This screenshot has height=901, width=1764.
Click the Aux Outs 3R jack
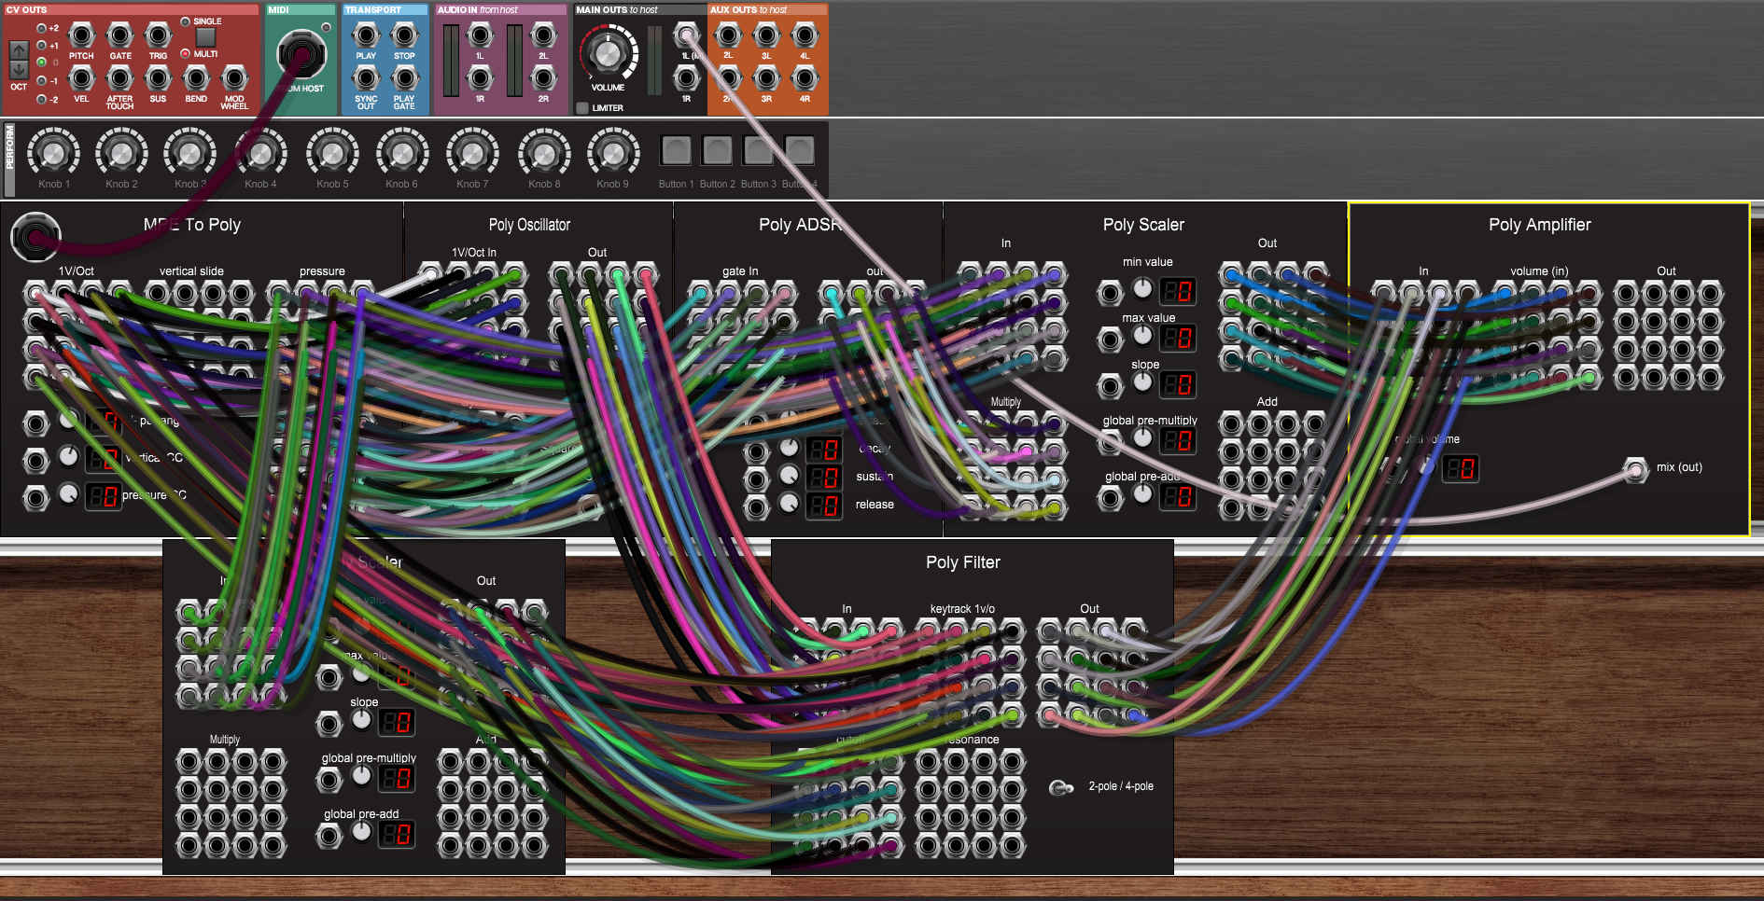pyautogui.click(x=766, y=78)
